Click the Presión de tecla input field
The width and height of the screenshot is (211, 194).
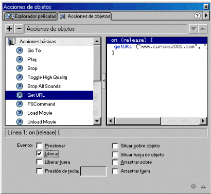[94, 171]
